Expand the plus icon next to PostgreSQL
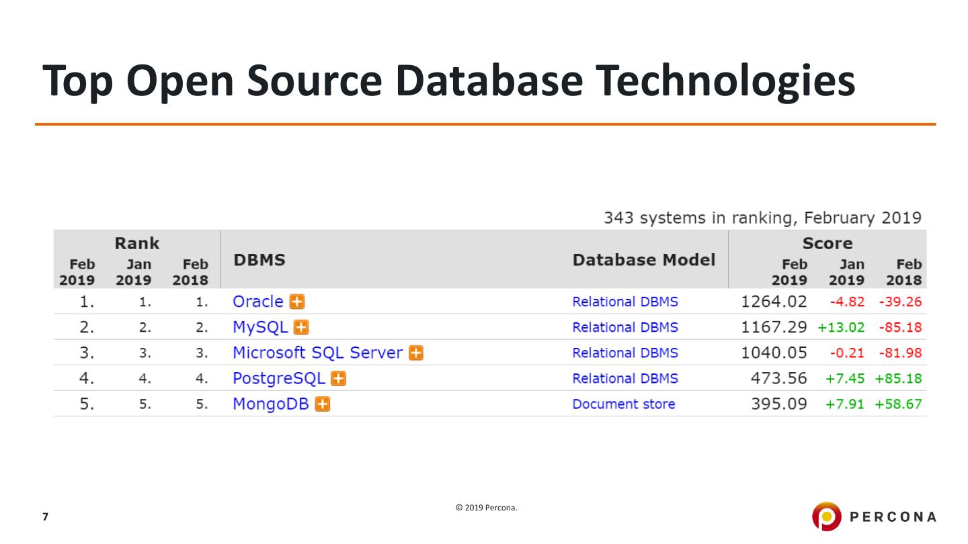 (x=339, y=379)
